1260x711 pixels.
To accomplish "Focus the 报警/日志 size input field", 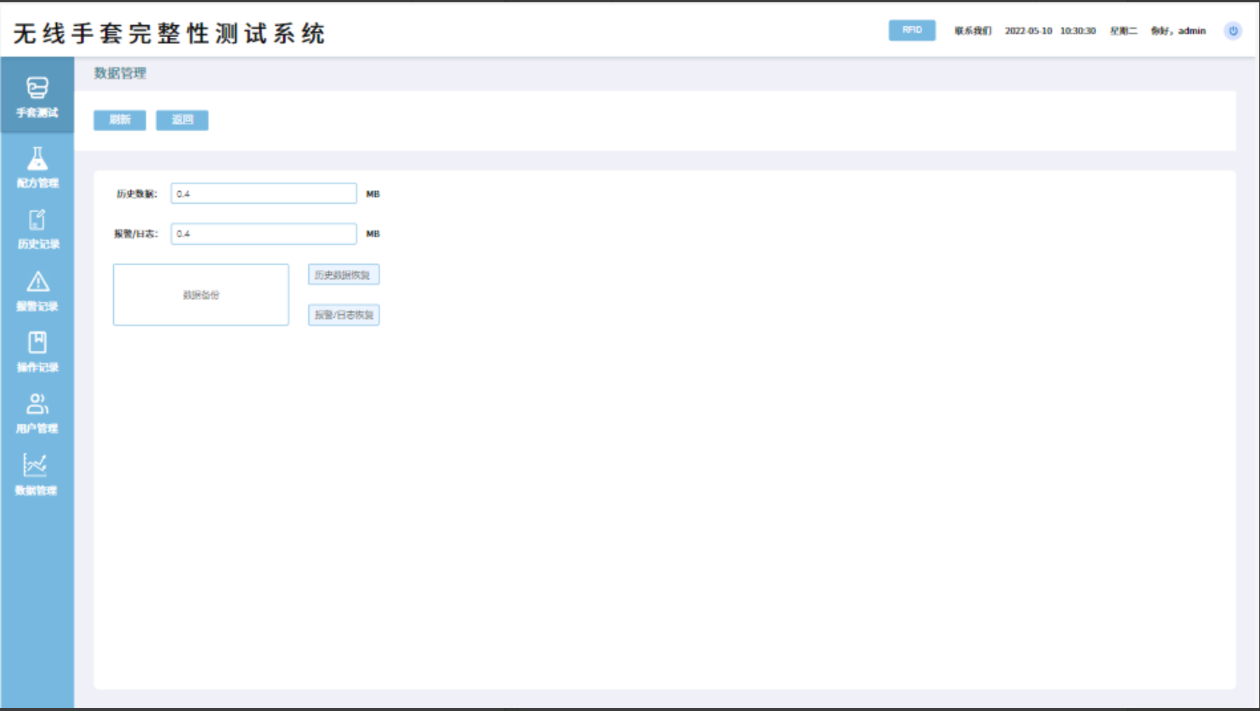I will click(263, 233).
